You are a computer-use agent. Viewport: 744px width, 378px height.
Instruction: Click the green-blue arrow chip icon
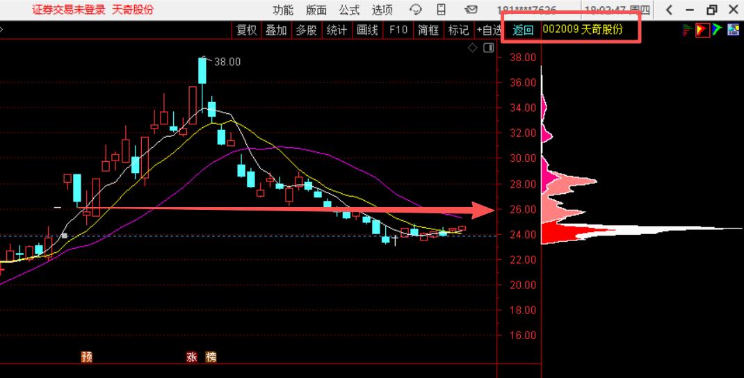coord(717,30)
